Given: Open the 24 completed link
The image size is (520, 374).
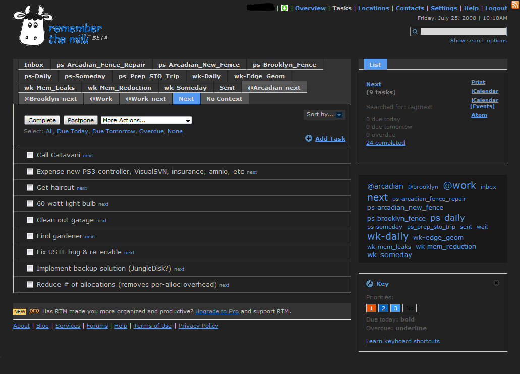Looking at the screenshot, I should click(x=385, y=143).
